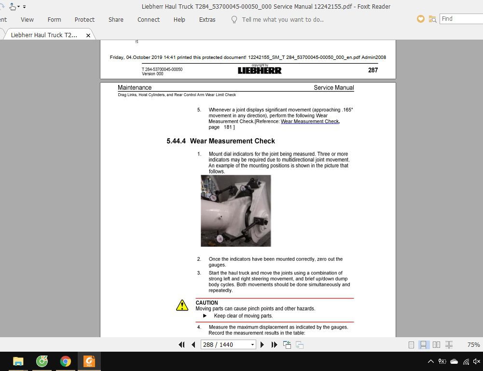Open Google Chrome from the taskbar

click(x=66, y=361)
